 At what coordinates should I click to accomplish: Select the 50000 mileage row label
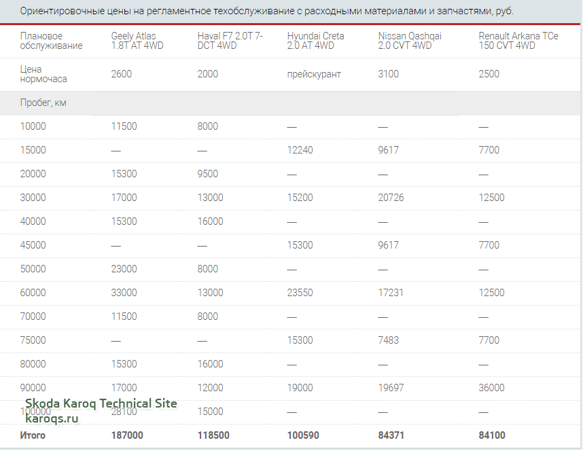[x=33, y=269]
